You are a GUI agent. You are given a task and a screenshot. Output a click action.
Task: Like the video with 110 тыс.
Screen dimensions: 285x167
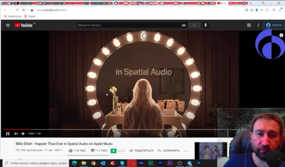[77, 151]
